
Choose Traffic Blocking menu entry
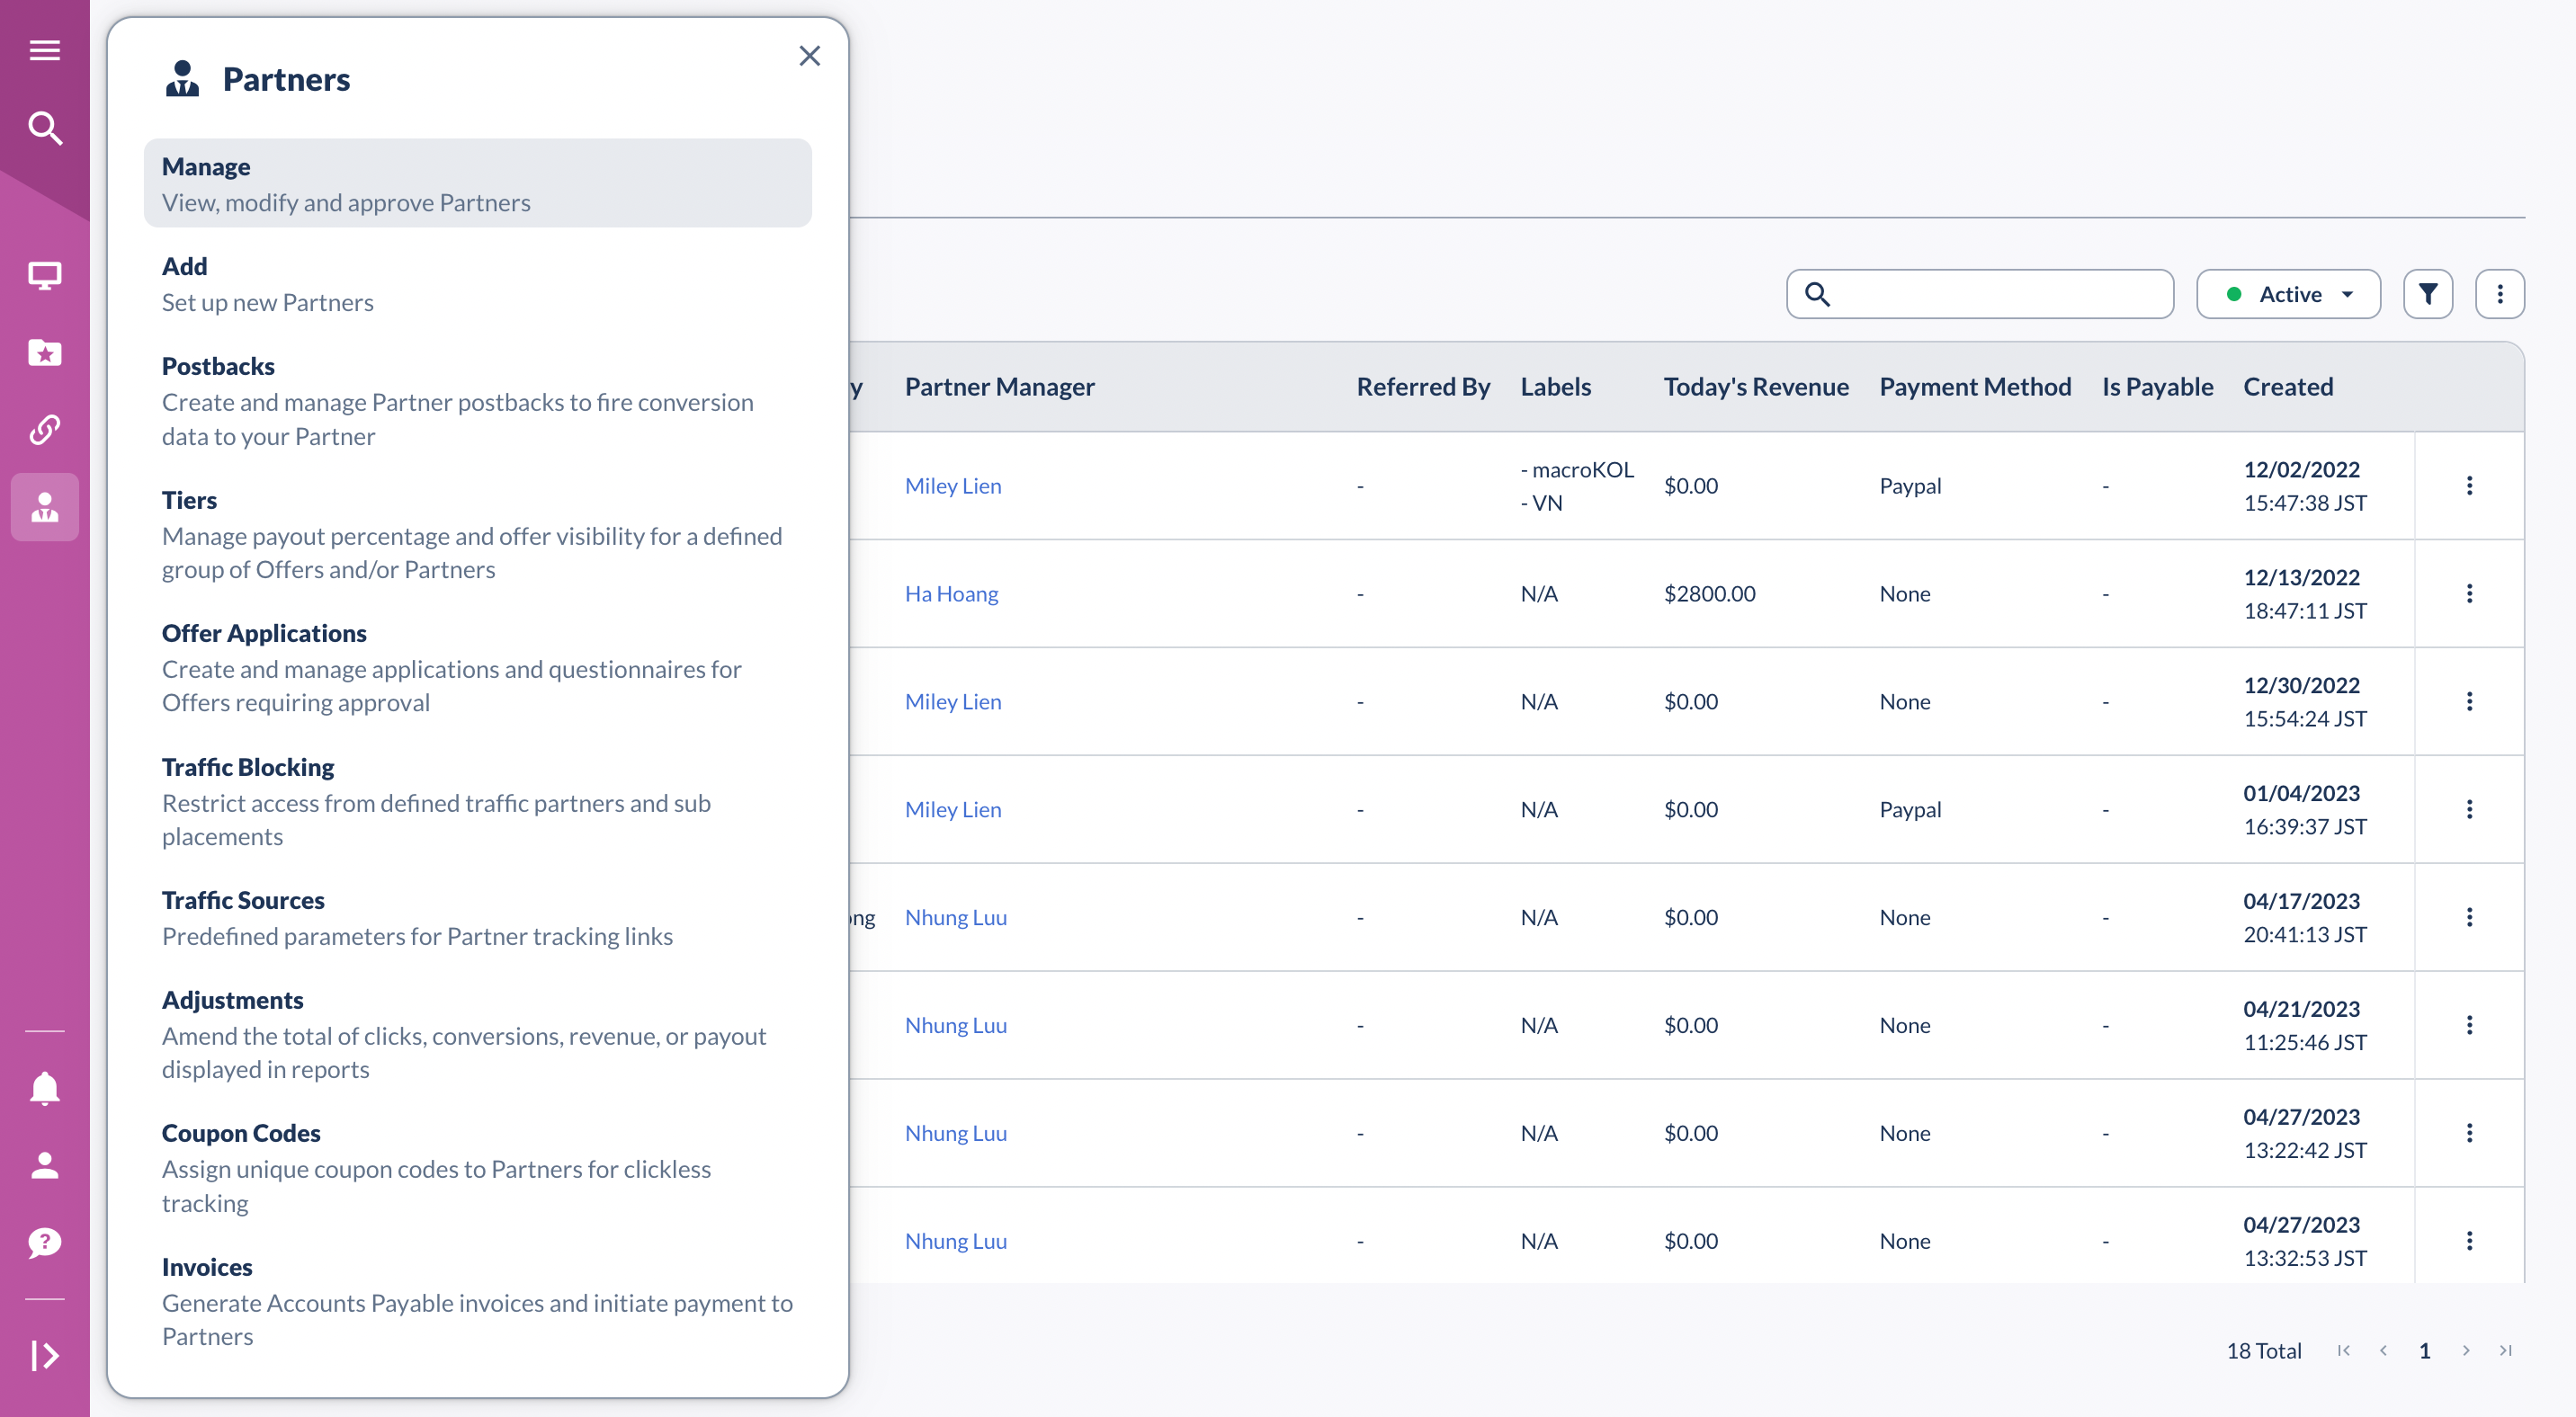[248, 766]
